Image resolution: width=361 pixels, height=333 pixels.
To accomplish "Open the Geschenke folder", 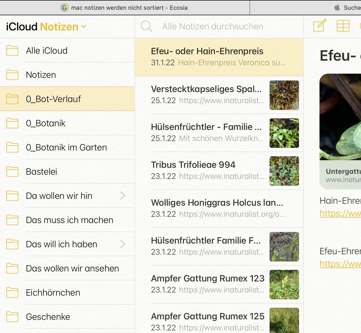I will click(48, 317).
